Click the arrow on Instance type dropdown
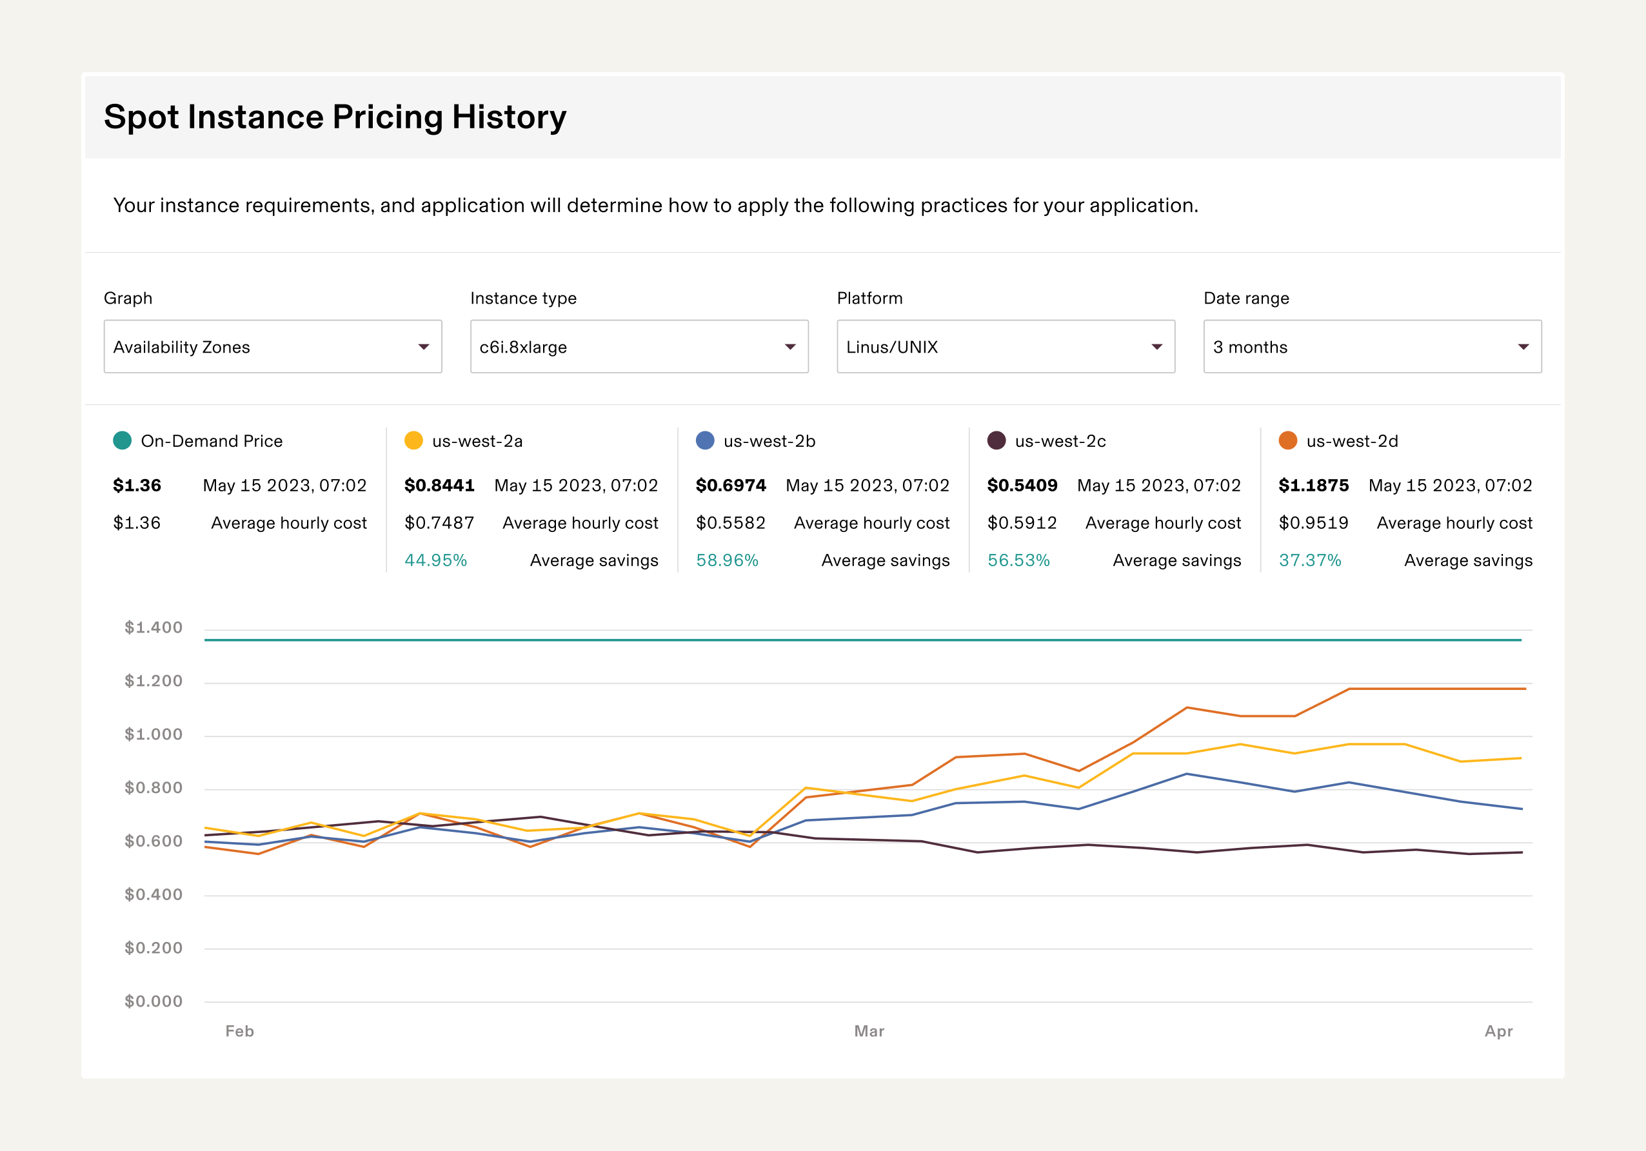The width and height of the screenshot is (1646, 1151). click(x=790, y=347)
